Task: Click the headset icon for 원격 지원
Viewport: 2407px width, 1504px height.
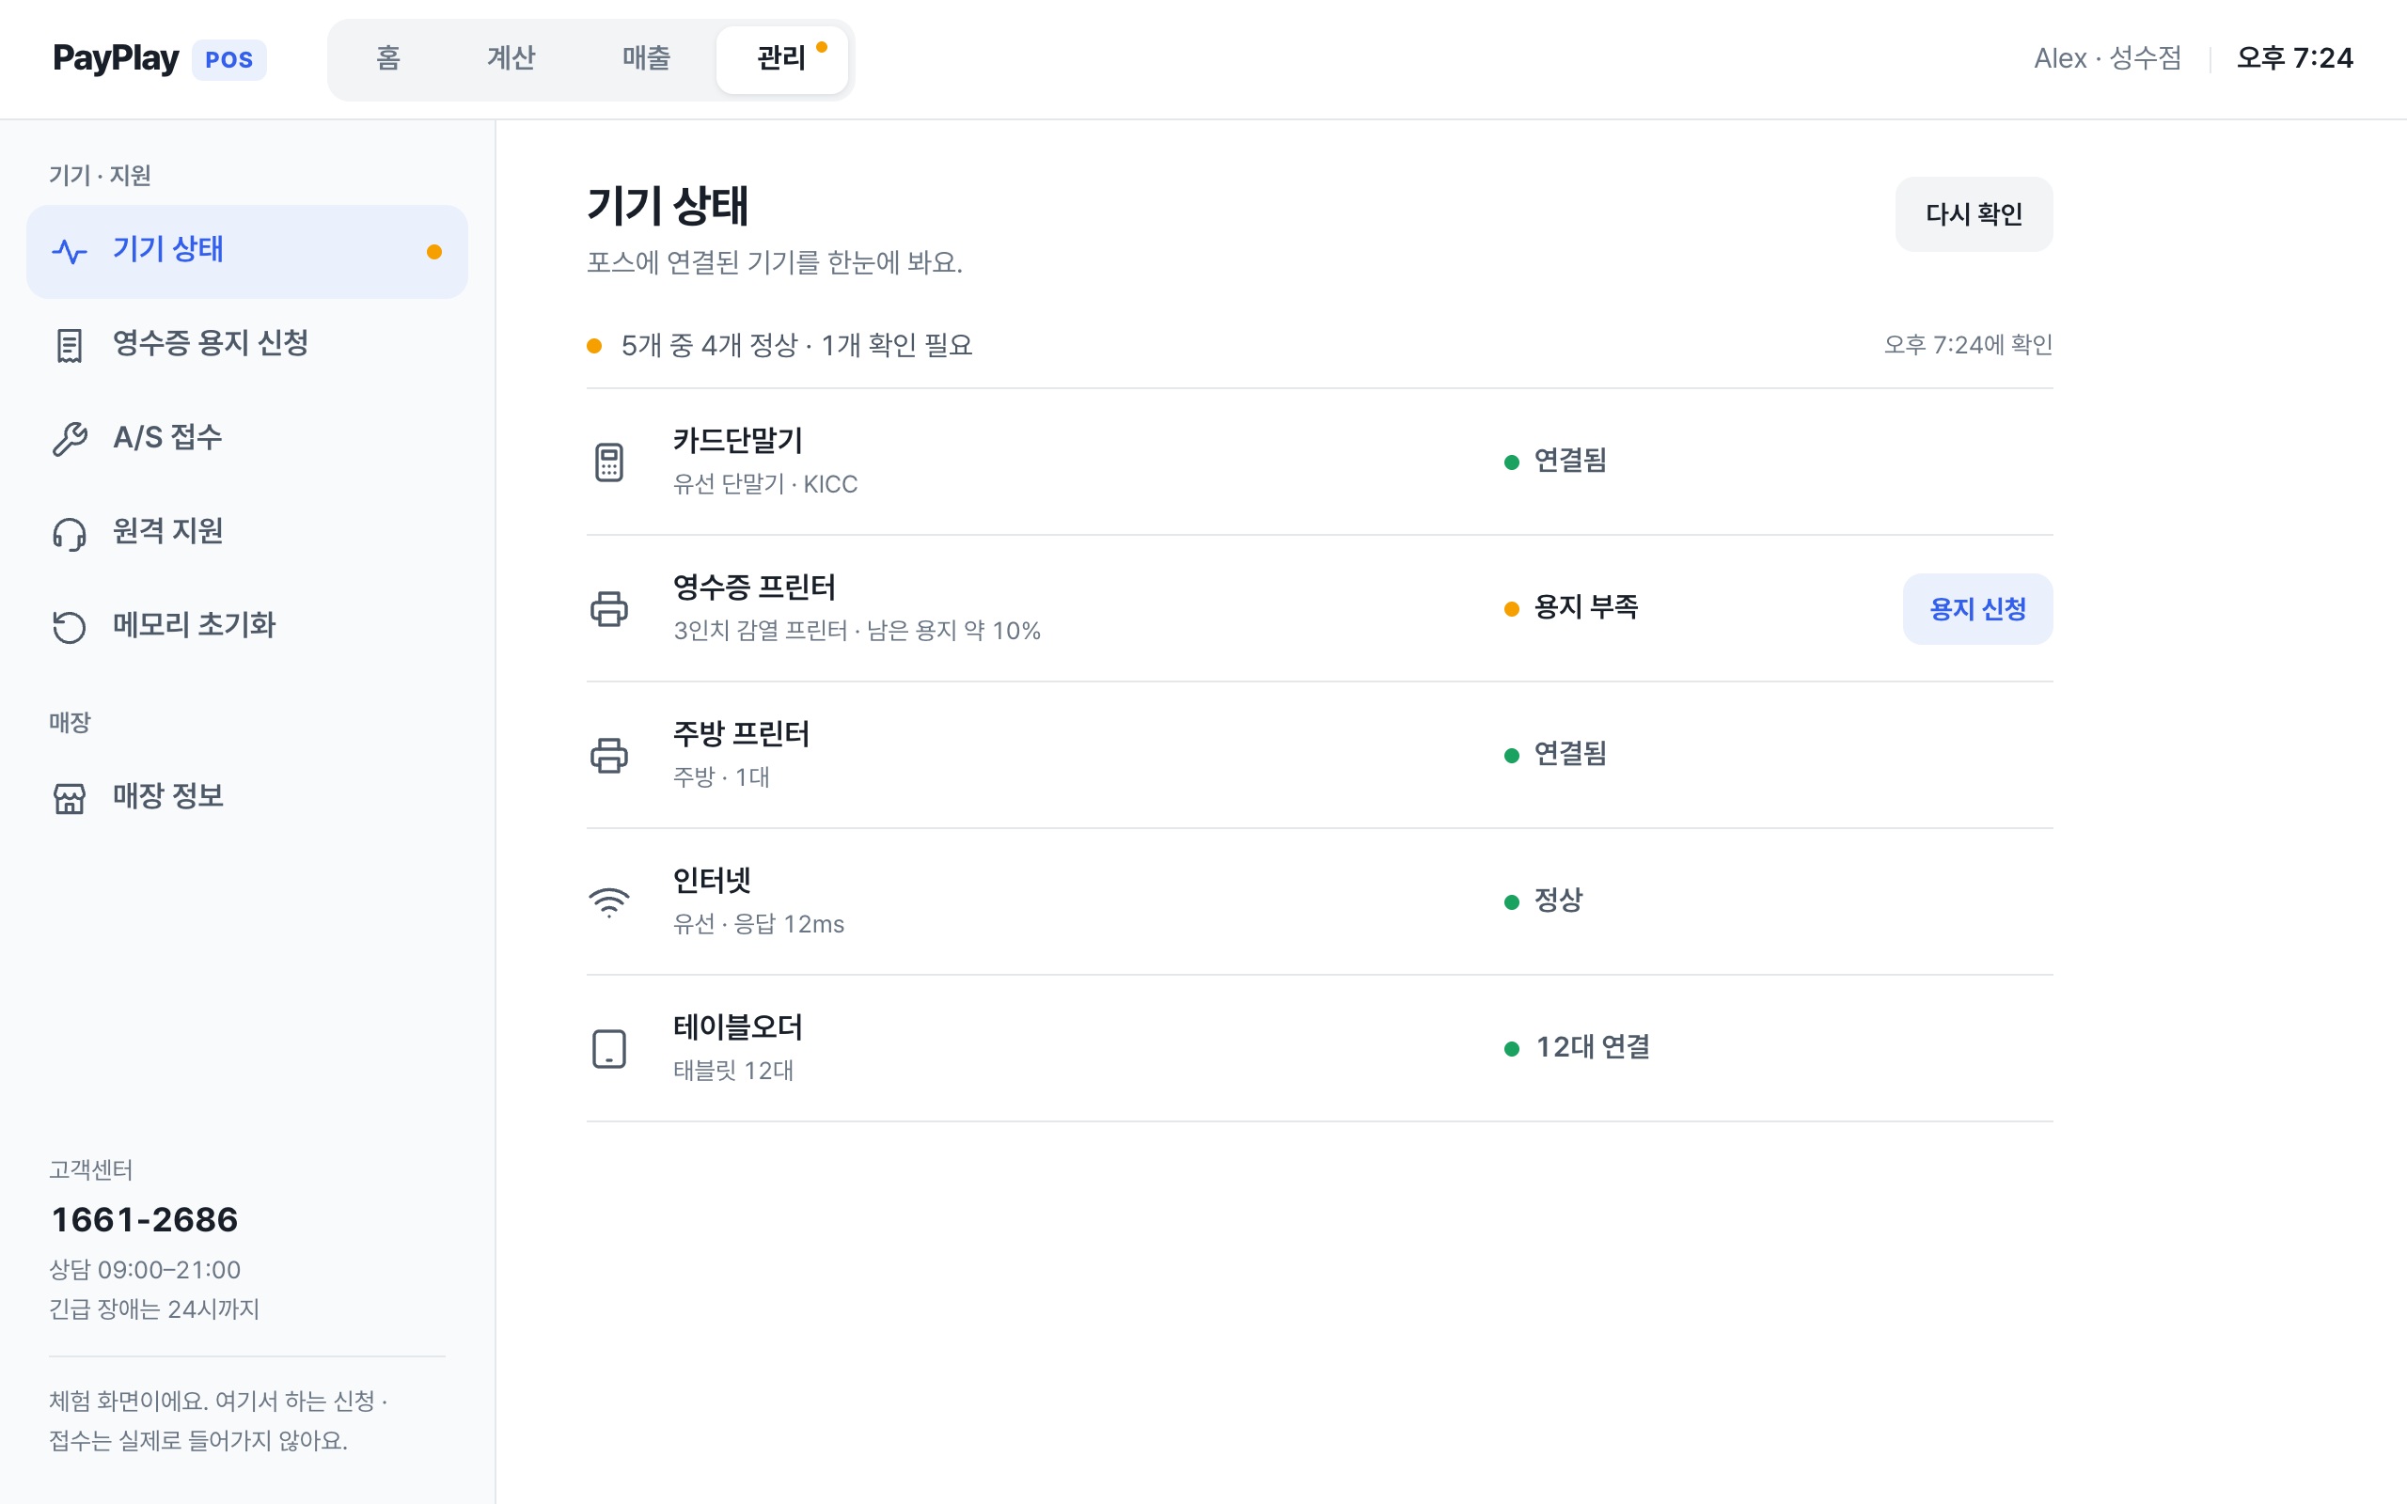Action: click(70, 533)
